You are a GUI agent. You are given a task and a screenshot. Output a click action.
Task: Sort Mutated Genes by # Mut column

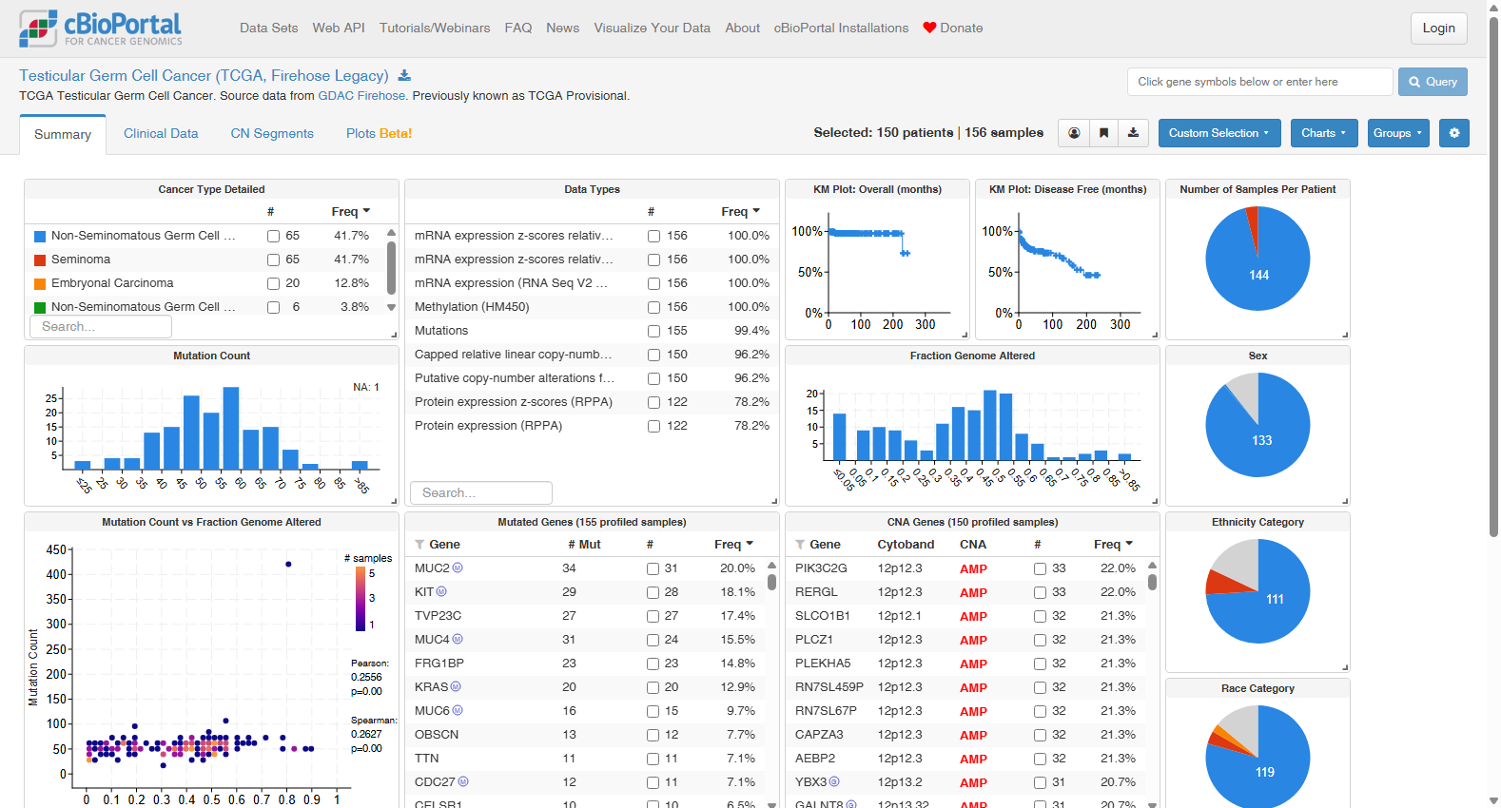point(584,545)
